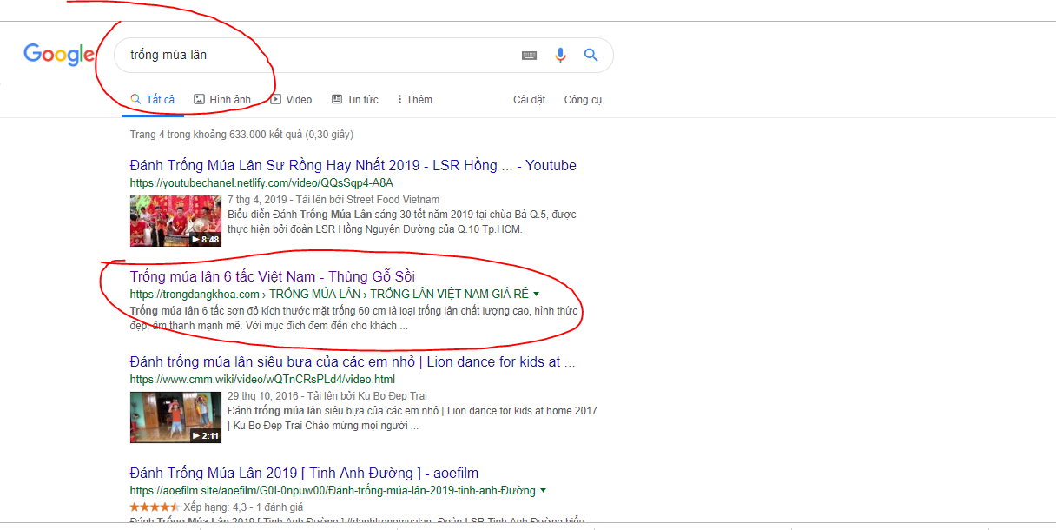Click the blue search magnifier button
1056x530 pixels.
coord(591,56)
